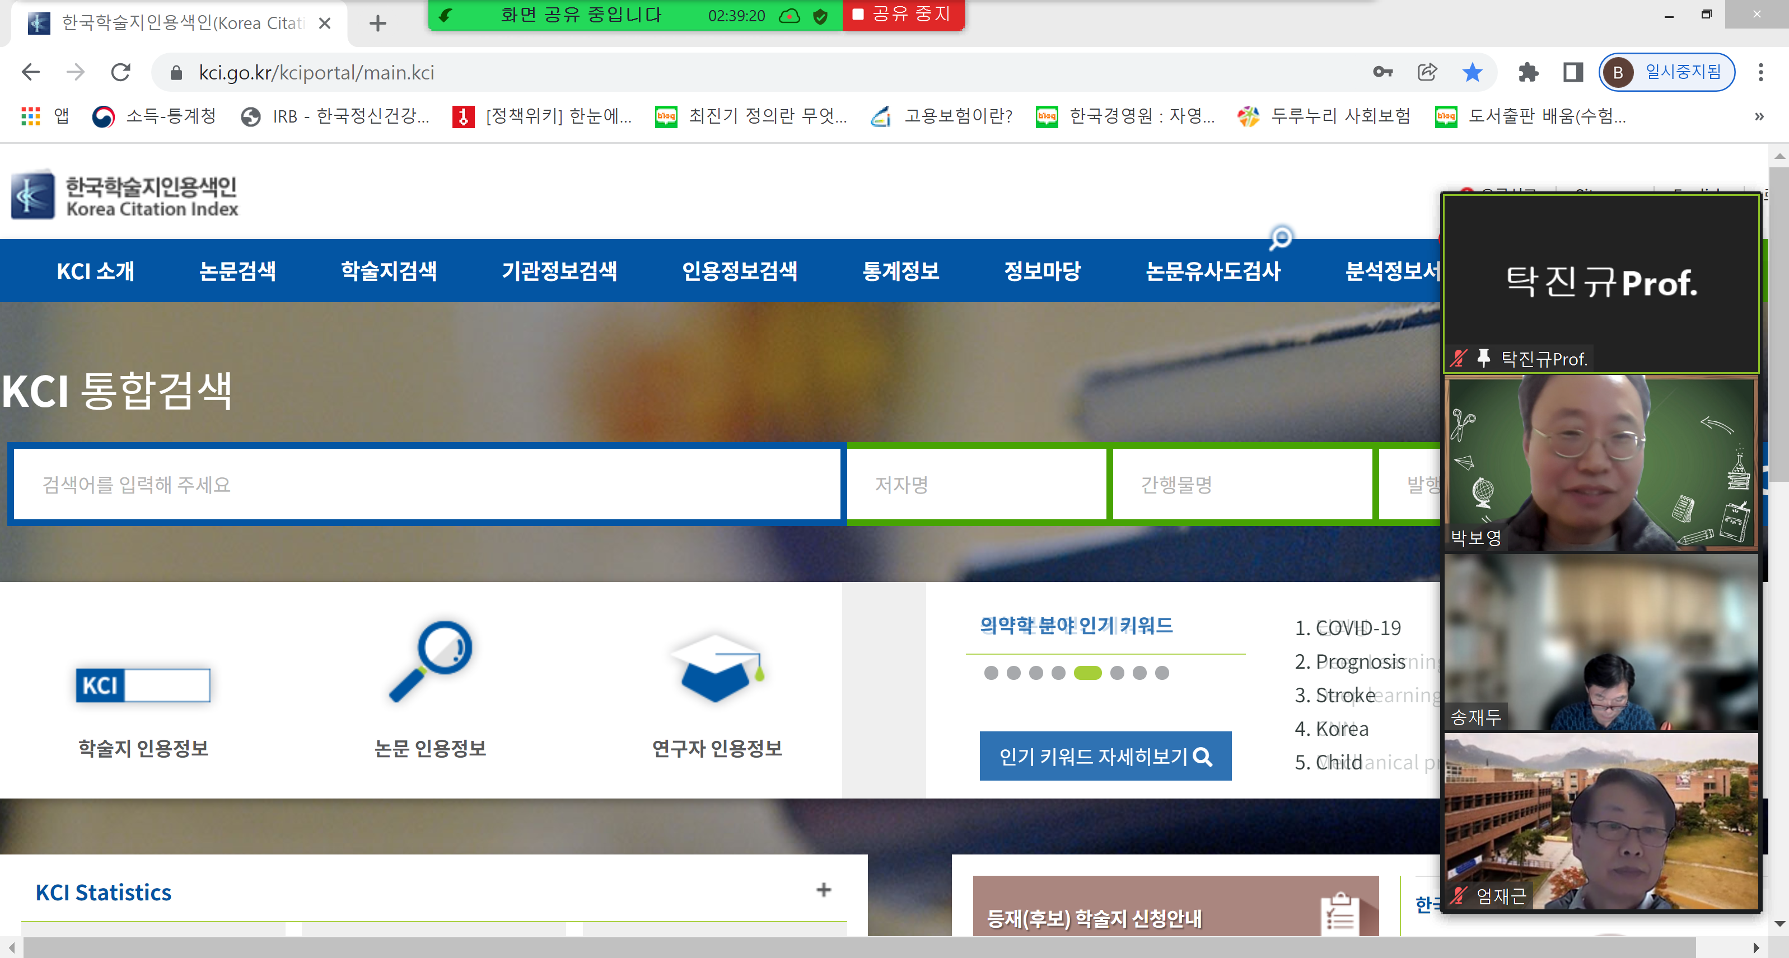Open the IRB - 한국정신건강 bookmark
Screen dimensions: 1789x958
coord(335,116)
